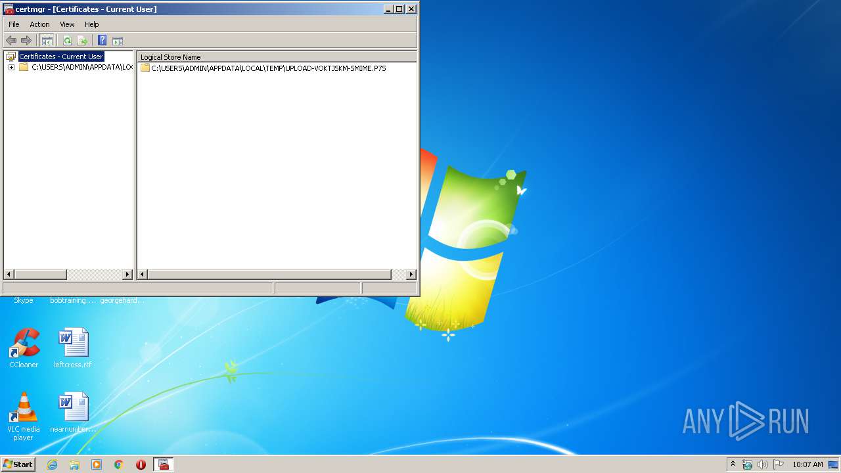Image resolution: width=841 pixels, height=473 pixels.
Task: Click list pane scrollbar right arrow
Action: tap(411, 274)
